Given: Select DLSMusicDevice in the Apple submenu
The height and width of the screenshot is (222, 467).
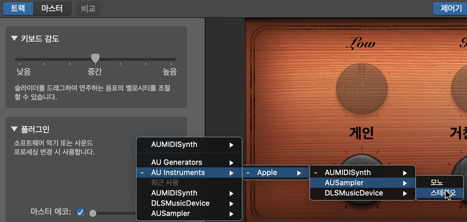Looking at the screenshot, I should point(363,193).
